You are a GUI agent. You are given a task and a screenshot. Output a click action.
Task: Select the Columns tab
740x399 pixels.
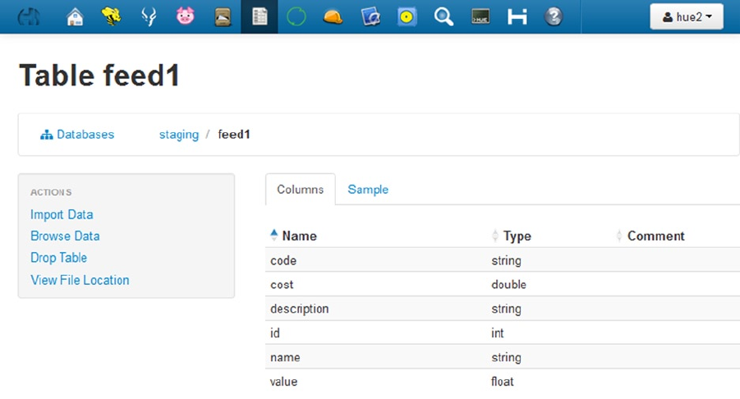pyautogui.click(x=301, y=190)
